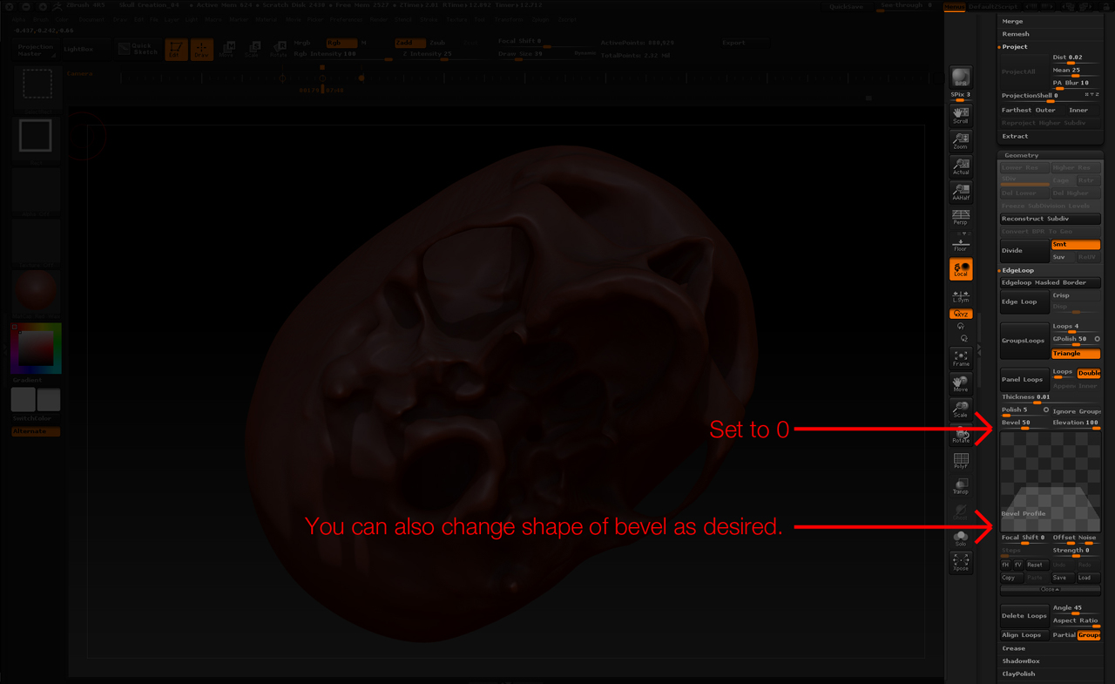Viewport: 1115px width, 684px height.
Task: Collapse the Geometry palette header
Action: pyautogui.click(x=1051, y=155)
